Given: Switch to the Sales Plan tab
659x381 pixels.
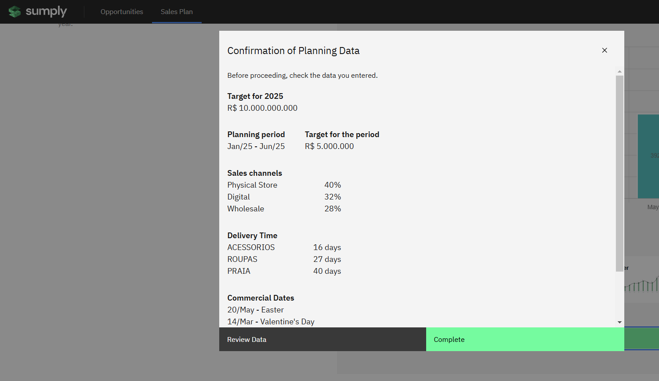Looking at the screenshot, I should click(177, 12).
